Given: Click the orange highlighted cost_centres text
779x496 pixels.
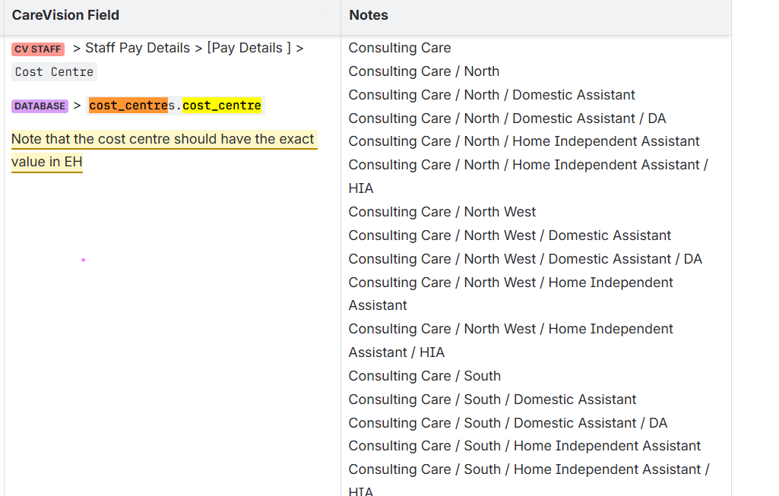Looking at the screenshot, I should [x=128, y=106].
